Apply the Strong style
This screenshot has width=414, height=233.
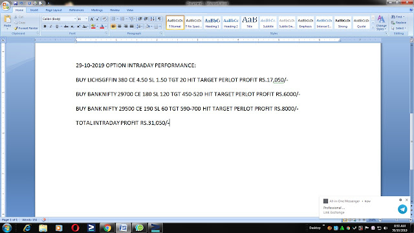(x=343, y=23)
